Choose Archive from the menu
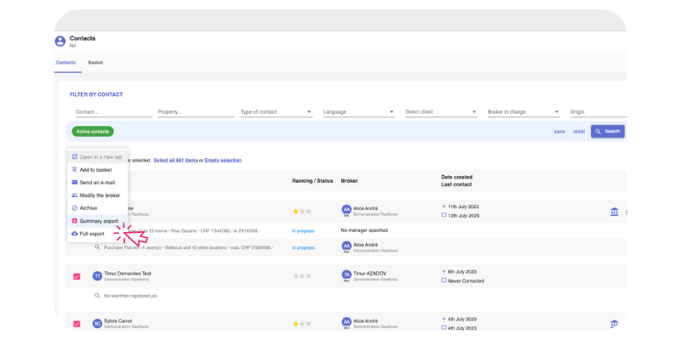Image resolution: width=681 pixels, height=340 pixels. coord(98,208)
